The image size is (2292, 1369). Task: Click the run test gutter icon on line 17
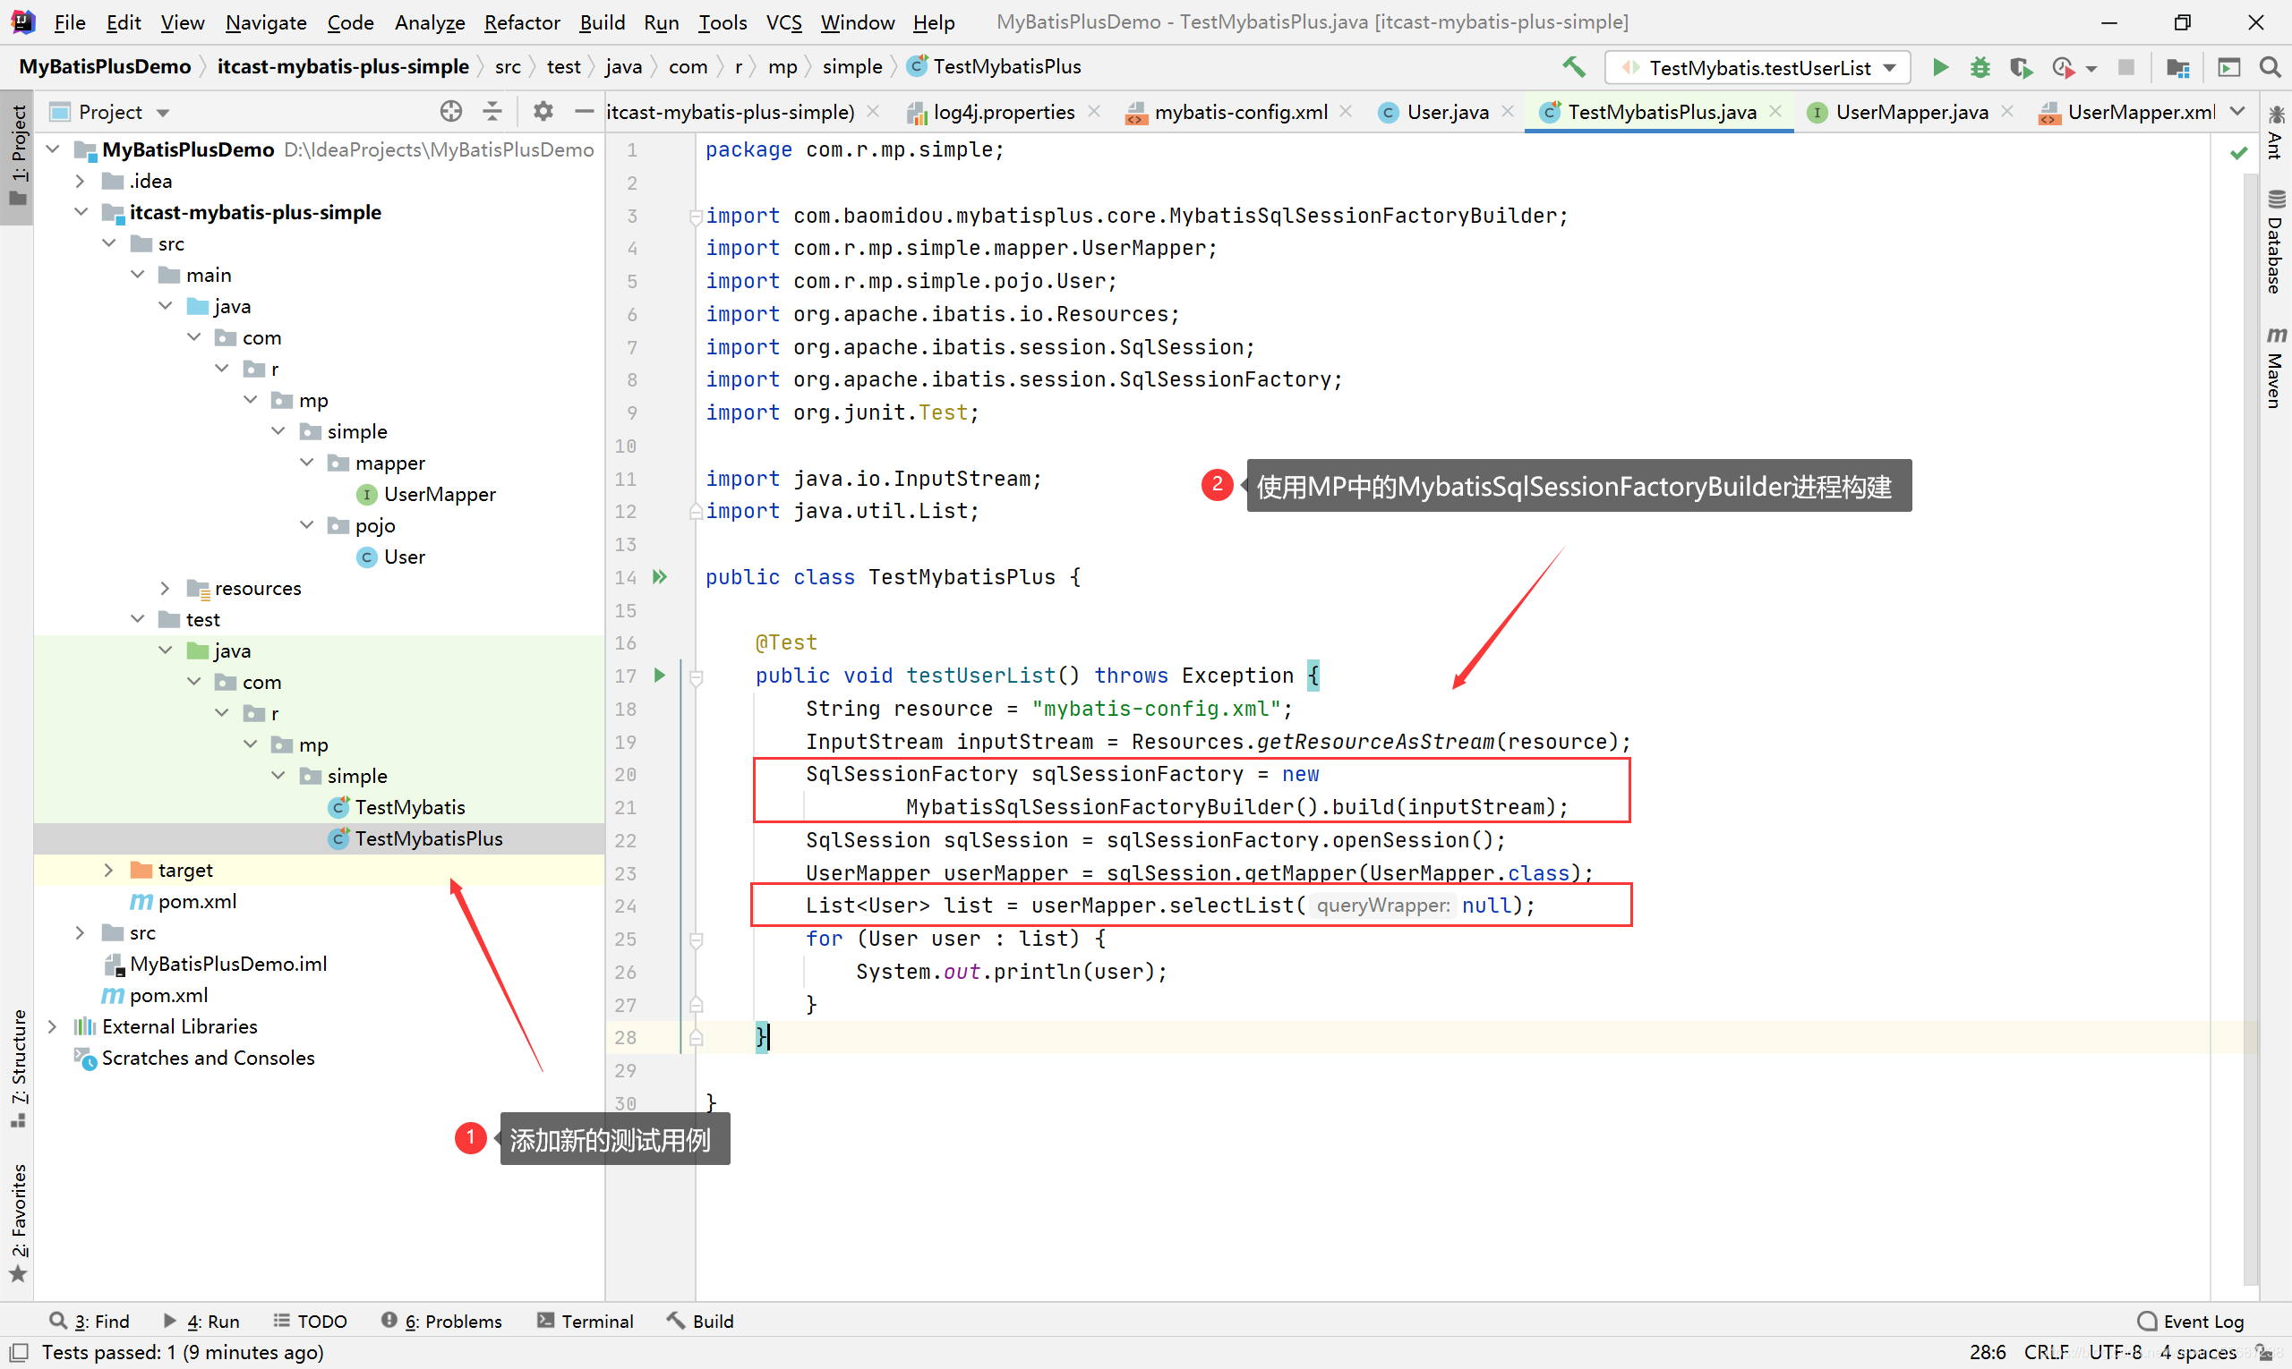pyautogui.click(x=659, y=676)
